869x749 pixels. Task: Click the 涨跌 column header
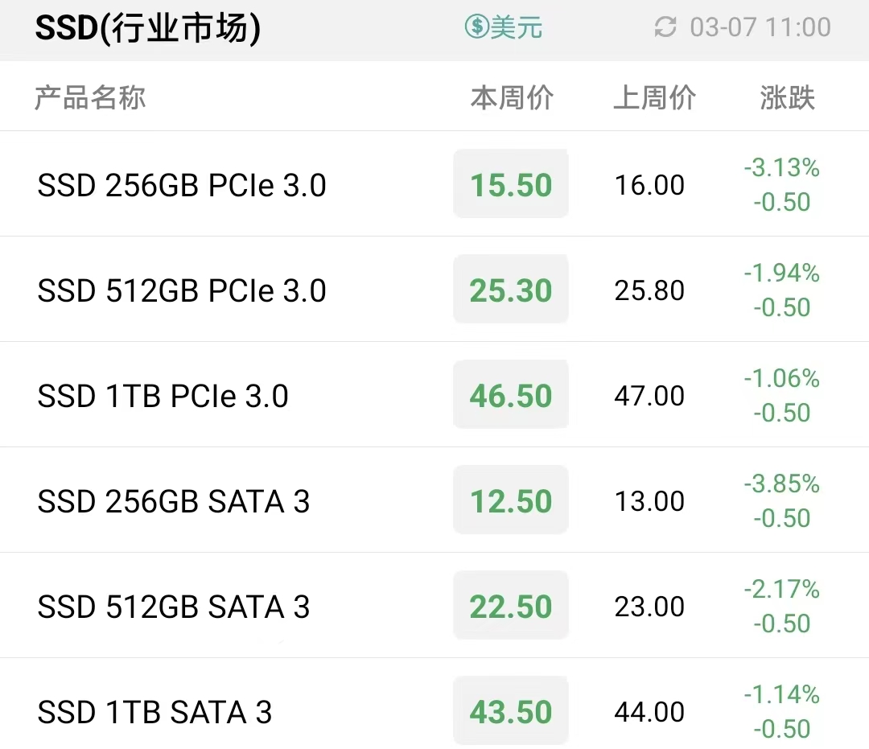click(787, 98)
